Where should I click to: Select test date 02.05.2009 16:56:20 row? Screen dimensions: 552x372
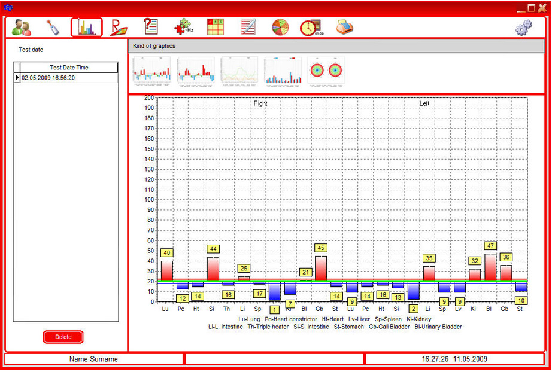coord(69,78)
